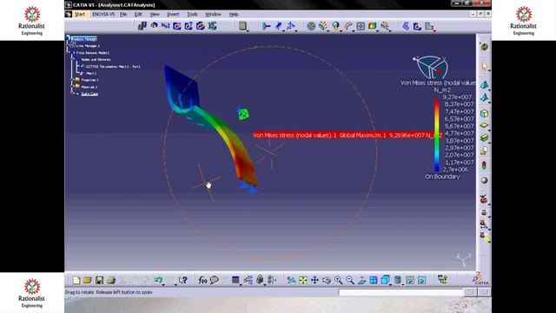Screen dimensions: 556x313
Task: Click the Information light bulb icon
Action: (x=336, y=26)
